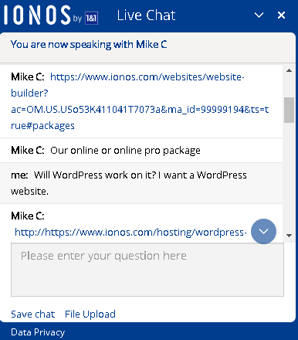Open File Upload
The width and height of the screenshot is (298, 340).
(90, 314)
